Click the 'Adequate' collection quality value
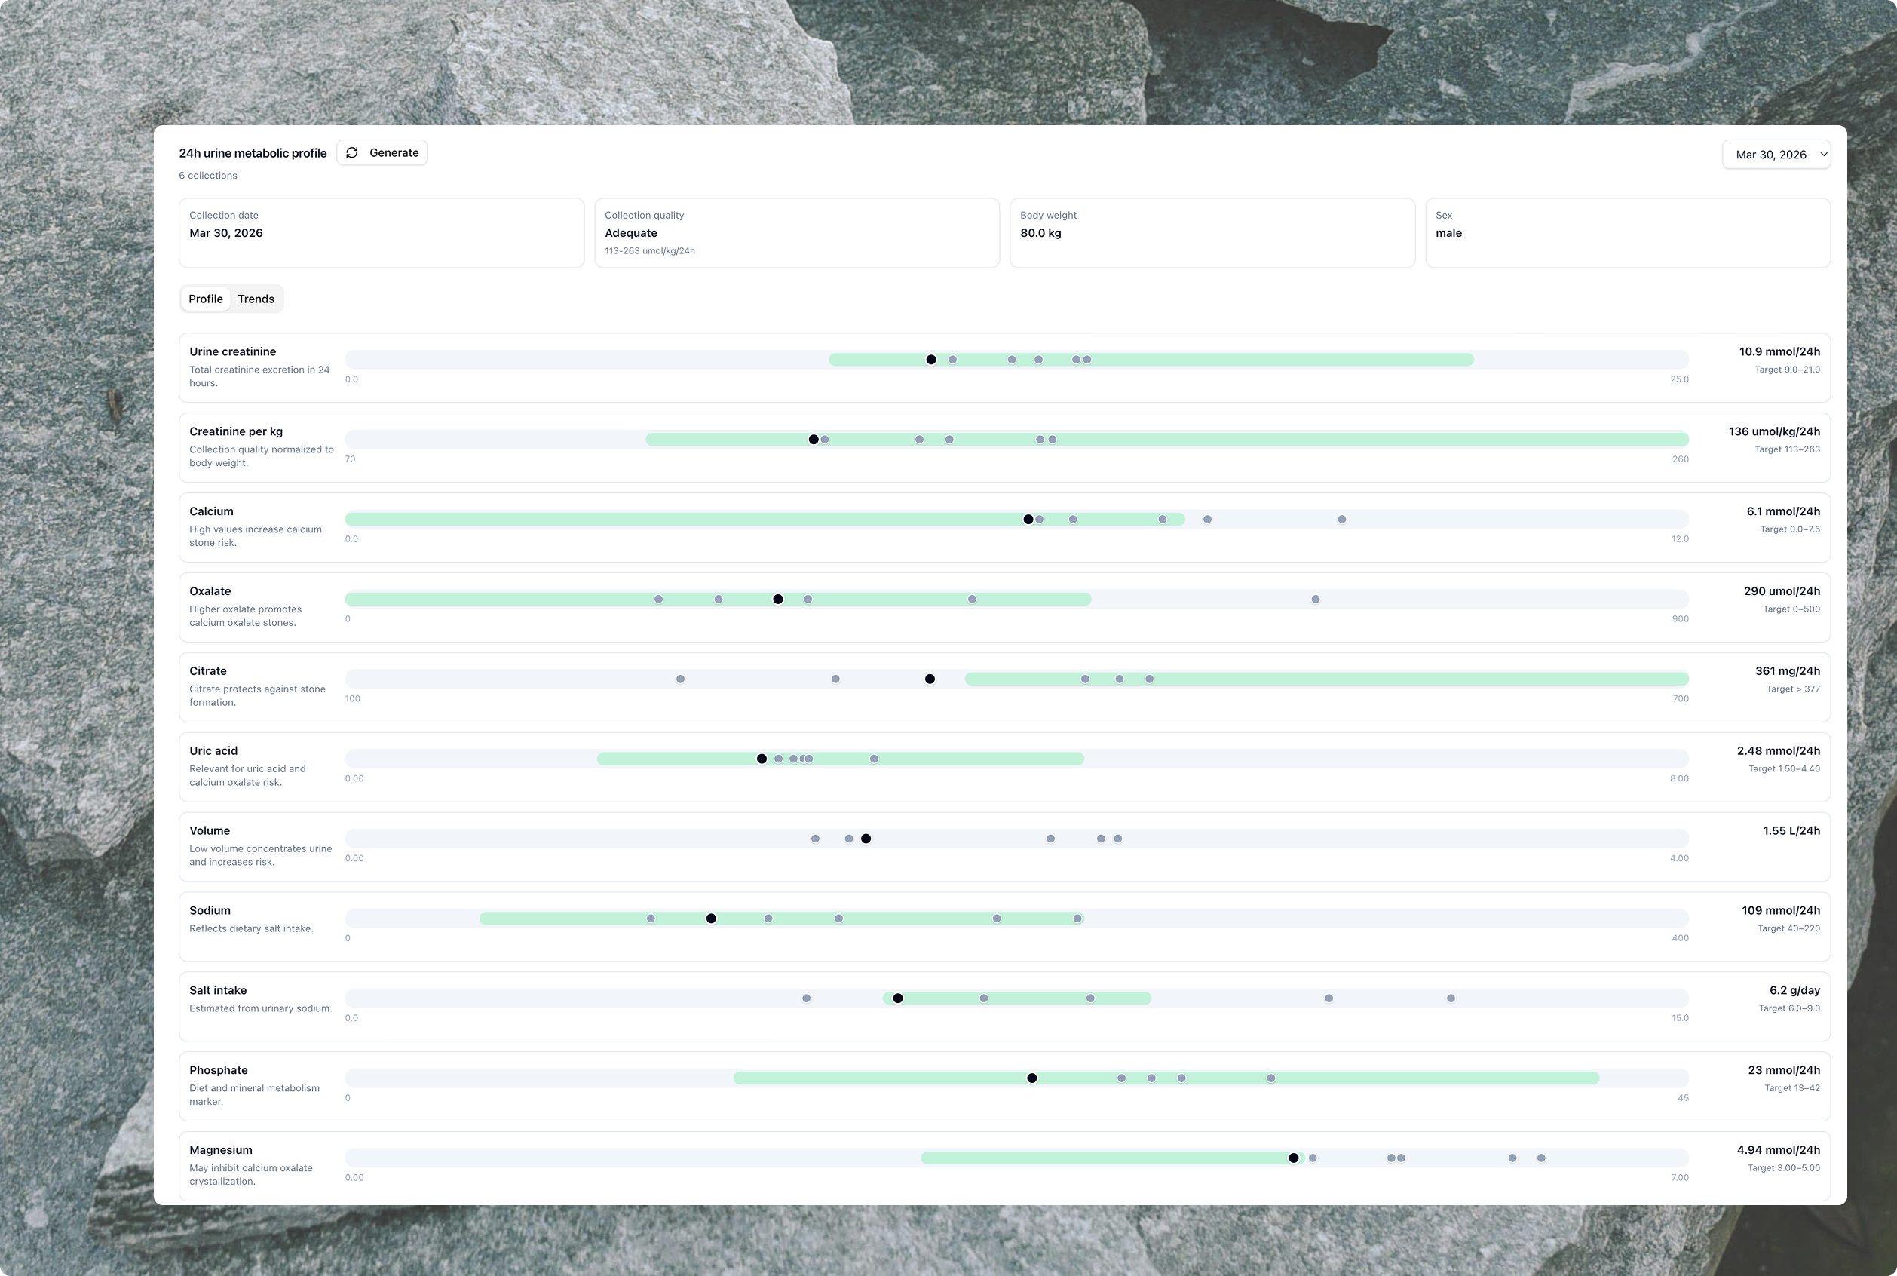This screenshot has height=1276, width=1897. pos(631,233)
